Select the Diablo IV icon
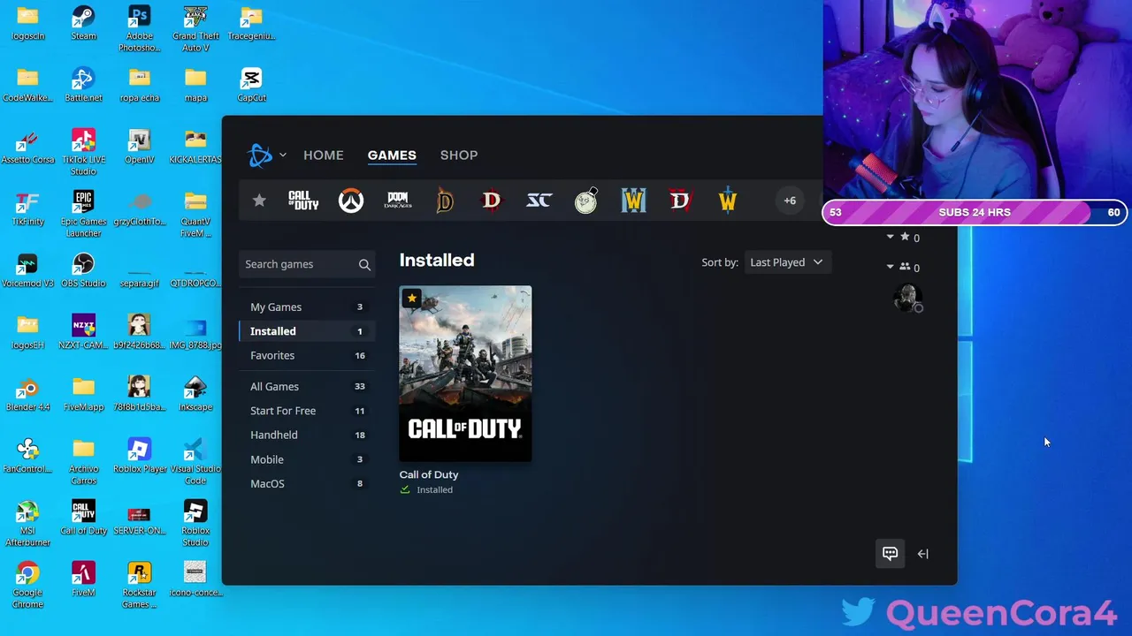Viewport: 1132px width, 636px height. pos(680,201)
